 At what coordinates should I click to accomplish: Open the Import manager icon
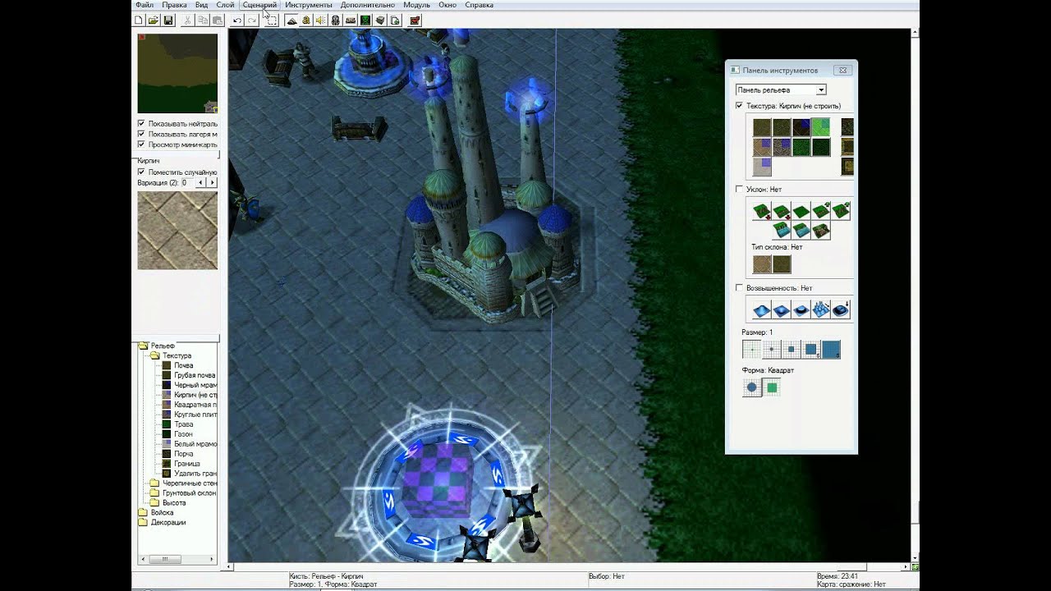395,20
